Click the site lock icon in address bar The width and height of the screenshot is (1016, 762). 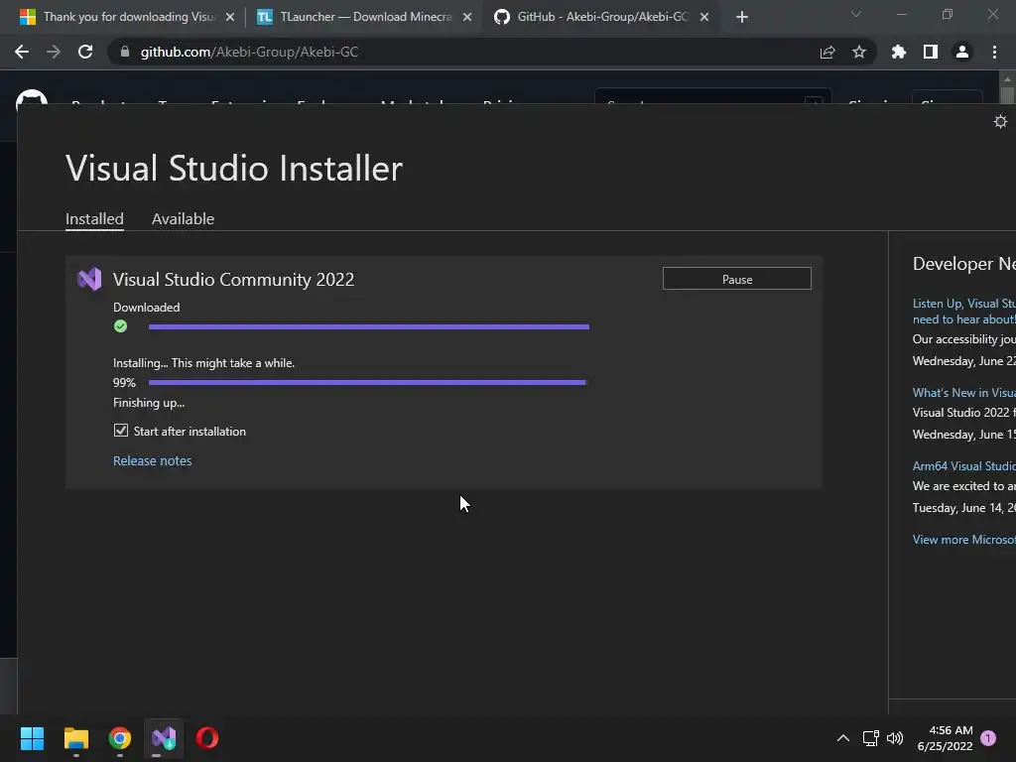[x=125, y=52]
